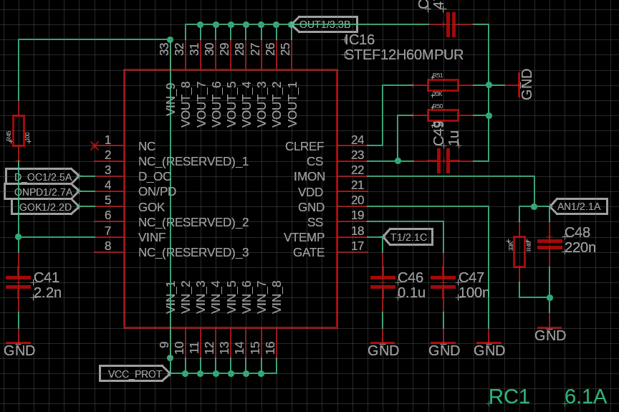Click the SS pin name

click(315, 222)
